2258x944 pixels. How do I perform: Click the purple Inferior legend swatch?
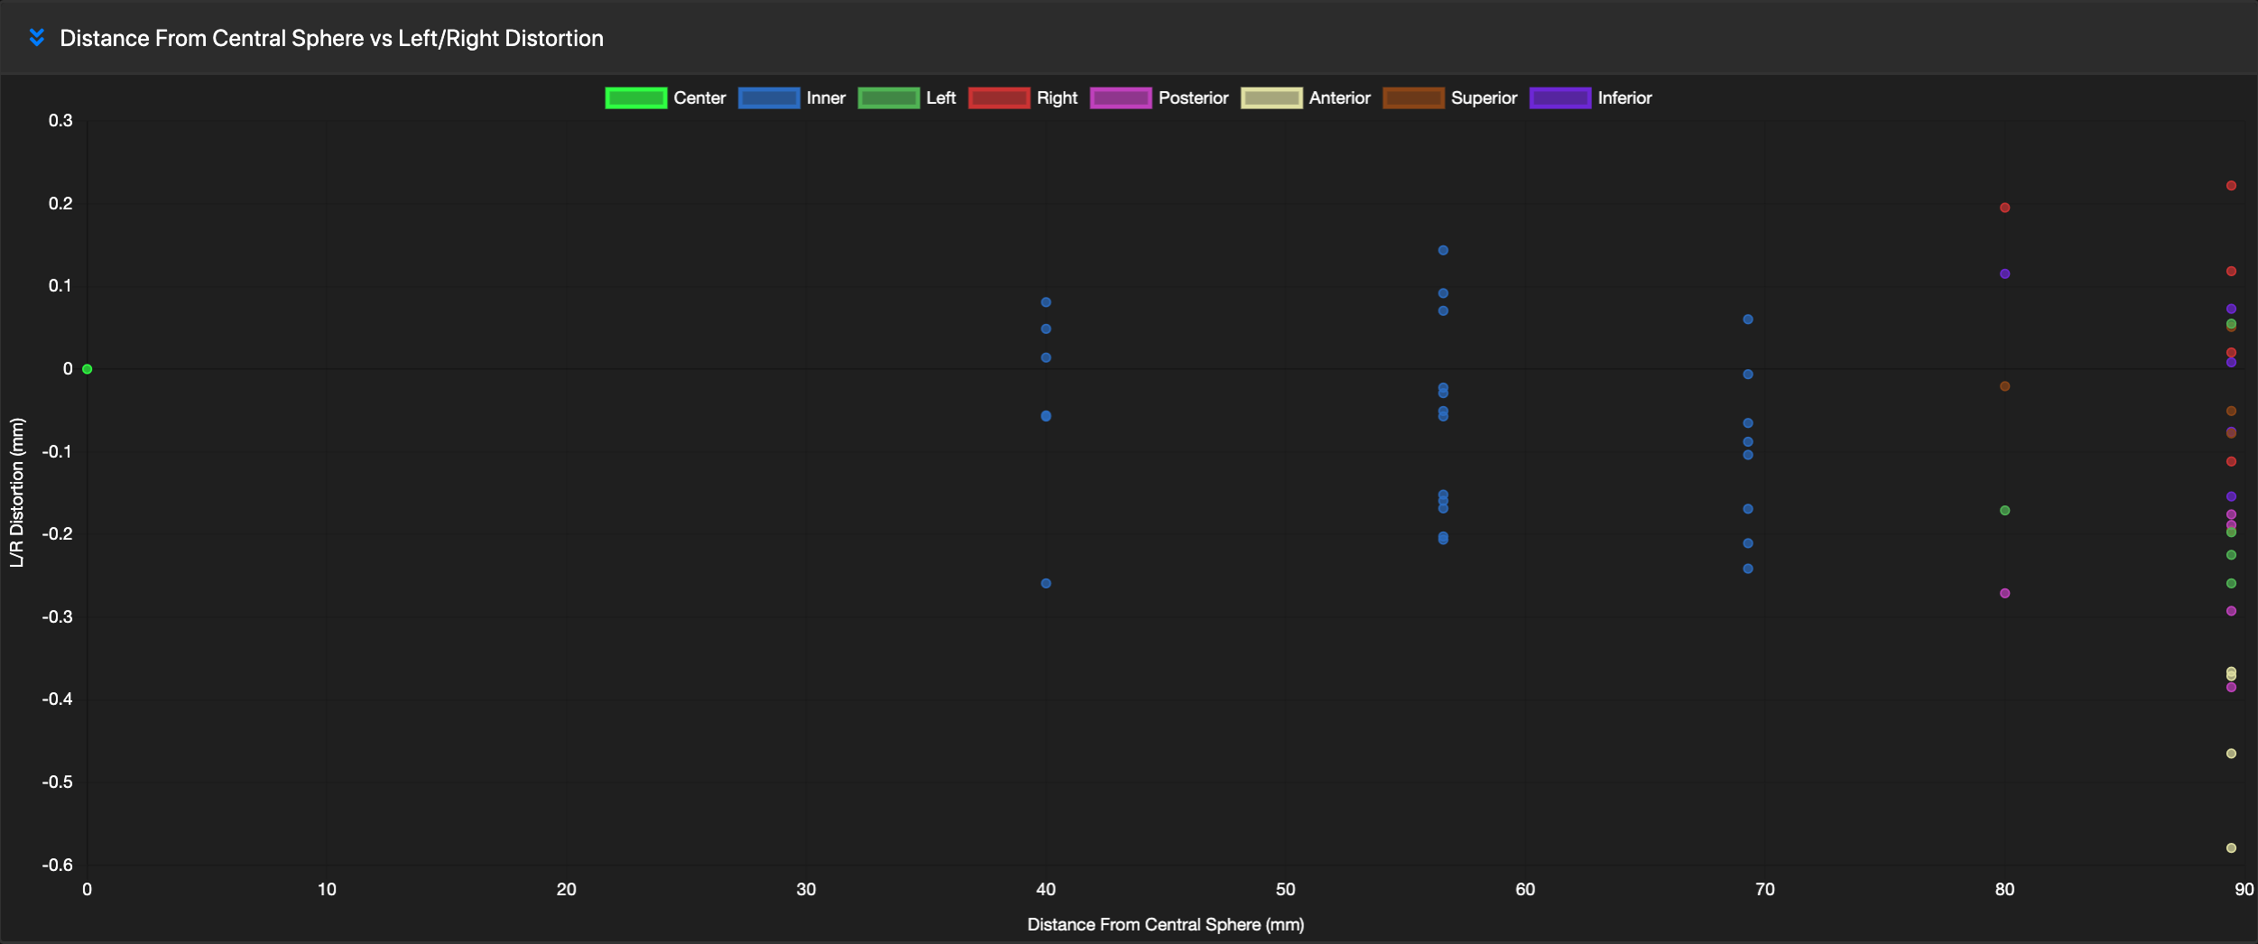(1560, 97)
